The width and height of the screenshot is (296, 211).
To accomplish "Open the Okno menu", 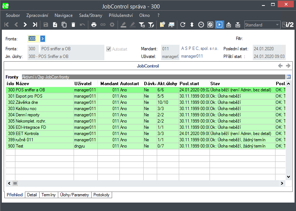I will point(144,15).
